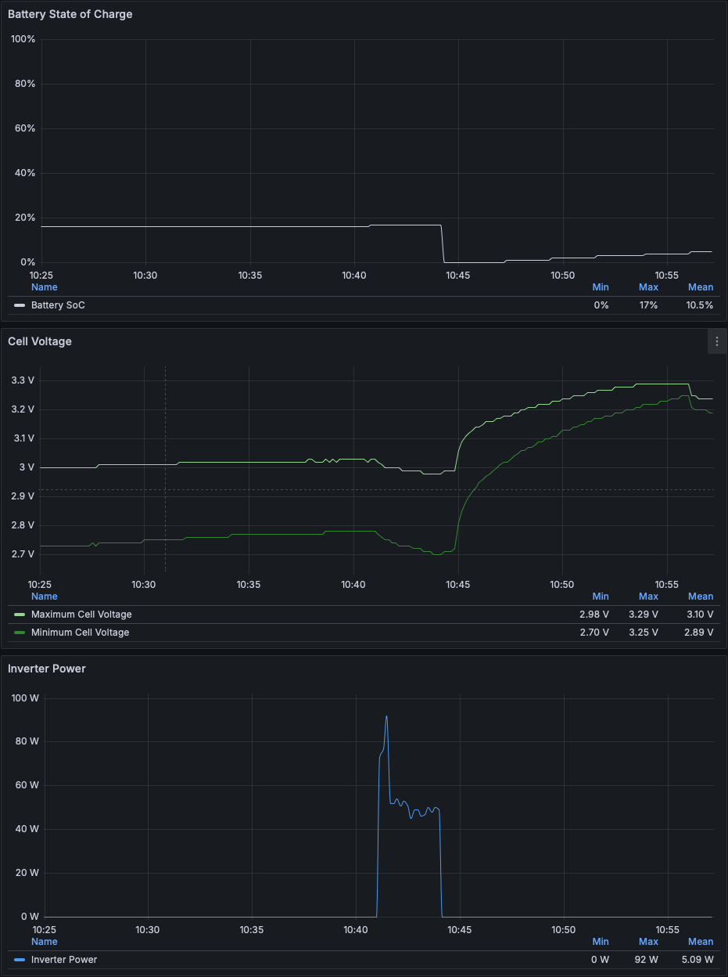Click the 92 W peak on Inverter Power graph
This screenshot has width=728, height=977.
point(386,716)
